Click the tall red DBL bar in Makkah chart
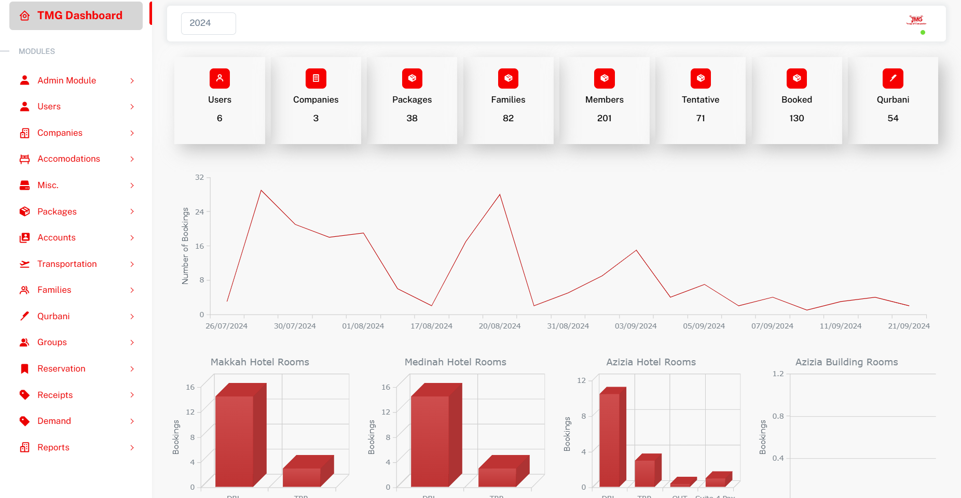Image resolution: width=961 pixels, height=498 pixels. [235, 440]
